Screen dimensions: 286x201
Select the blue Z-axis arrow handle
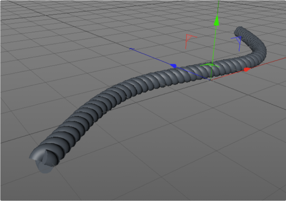(x=173, y=66)
